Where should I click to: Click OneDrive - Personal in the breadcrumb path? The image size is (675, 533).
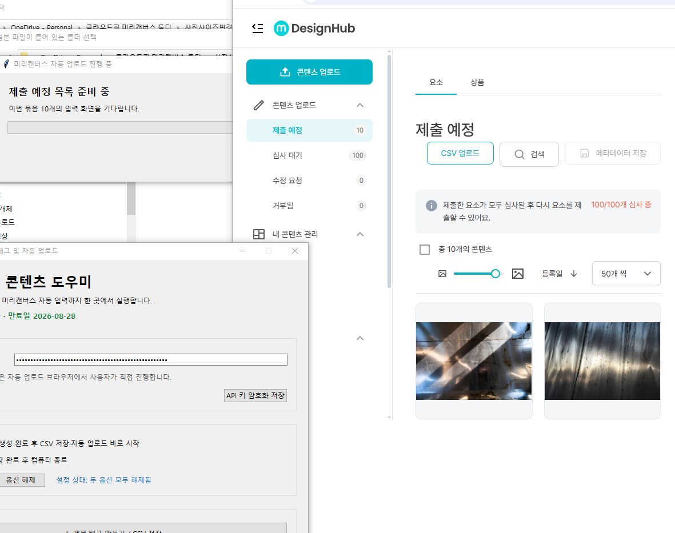point(41,27)
